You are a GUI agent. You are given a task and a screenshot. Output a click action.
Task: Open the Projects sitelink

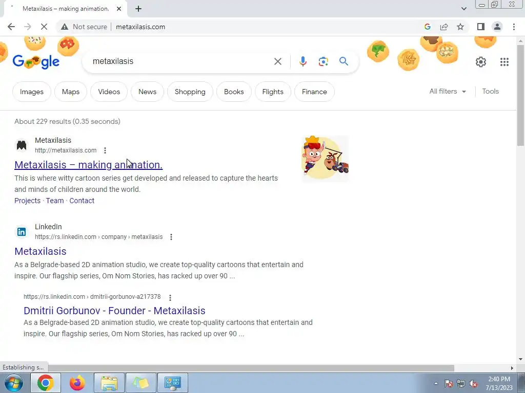click(x=28, y=201)
